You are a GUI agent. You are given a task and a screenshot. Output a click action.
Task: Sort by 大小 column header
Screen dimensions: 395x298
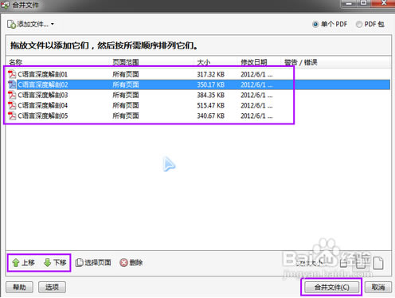(x=204, y=62)
